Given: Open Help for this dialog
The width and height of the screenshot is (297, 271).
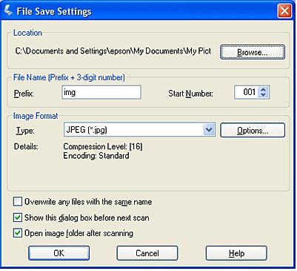Looking at the screenshot, I should (236, 253).
